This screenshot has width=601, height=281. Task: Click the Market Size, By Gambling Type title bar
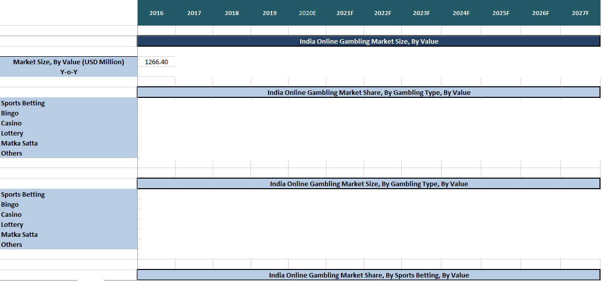point(369,184)
